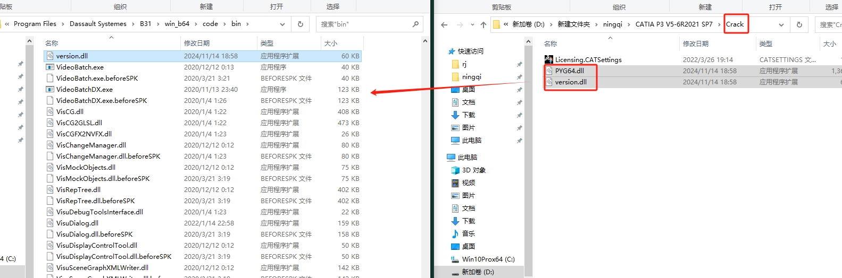Open 音乐 folder in the navigation pane

tap(468, 234)
